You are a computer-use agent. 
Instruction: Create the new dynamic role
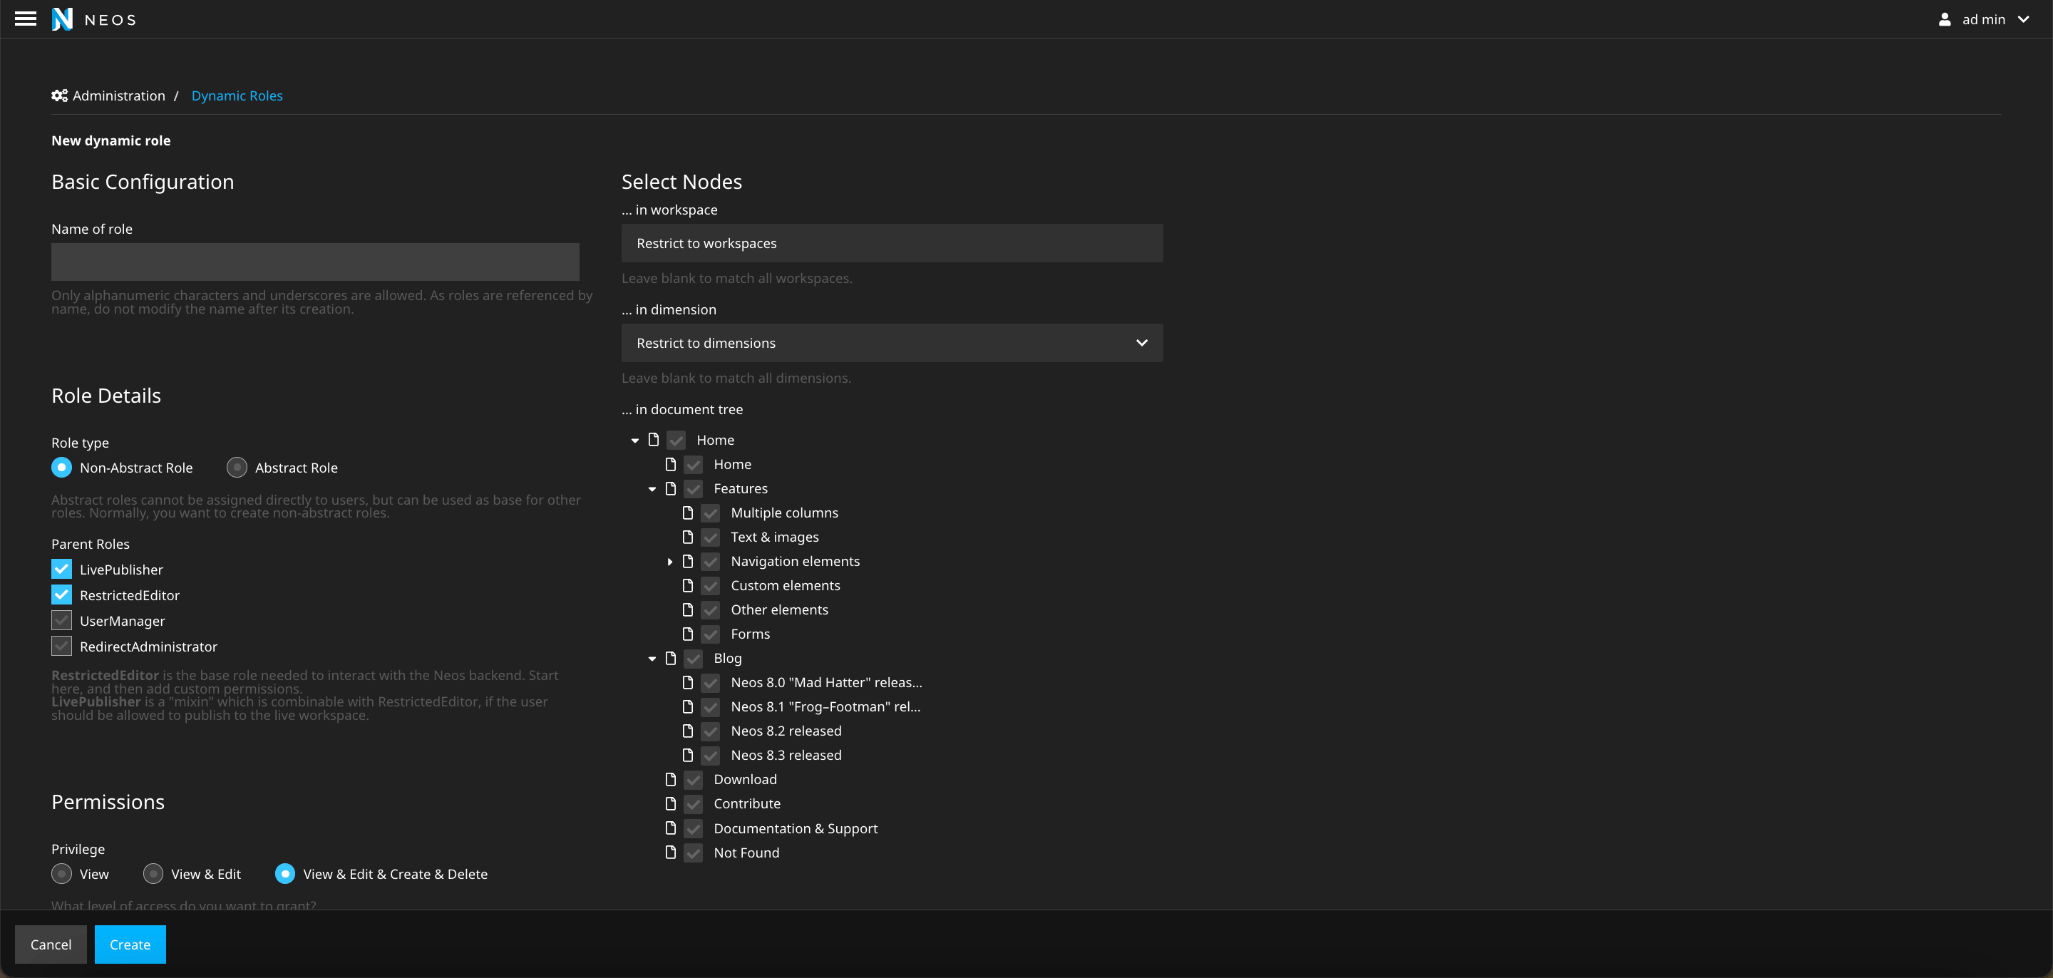(x=130, y=944)
